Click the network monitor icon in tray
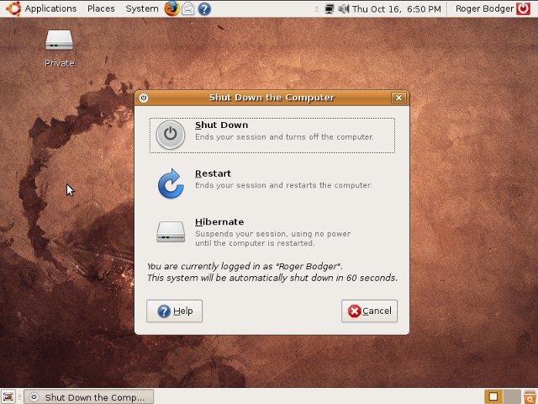538x404 pixels. click(329, 9)
